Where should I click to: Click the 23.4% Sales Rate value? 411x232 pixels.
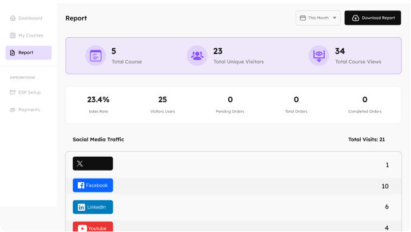tap(98, 100)
